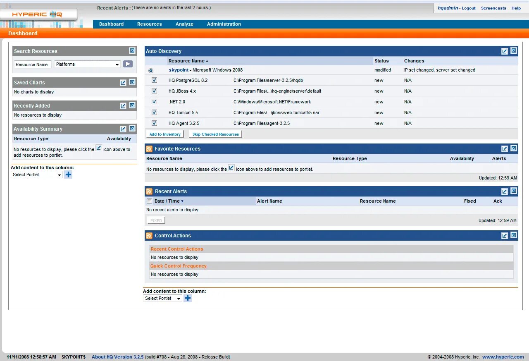Image resolution: width=529 pixels, height=361 pixels.
Task: Open About HQ Version 3.2.5 link
Action: [117, 357]
